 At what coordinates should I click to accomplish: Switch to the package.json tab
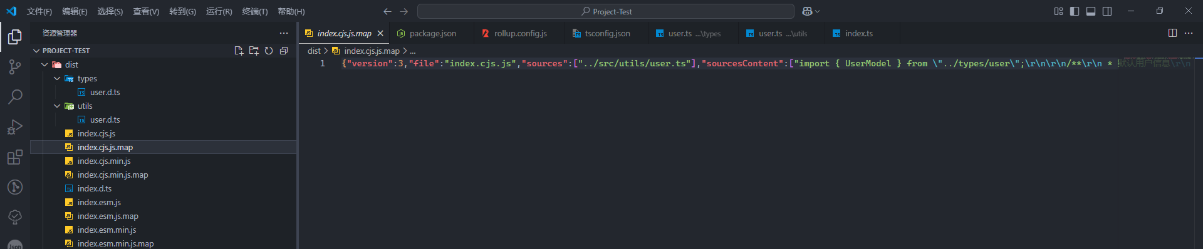[x=427, y=33]
